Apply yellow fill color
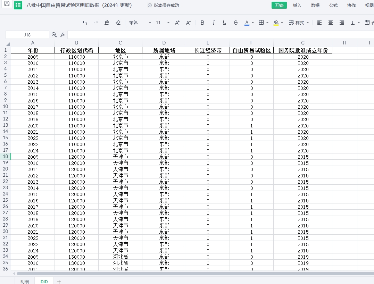This screenshot has width=374, height=284. pos(276,23)
